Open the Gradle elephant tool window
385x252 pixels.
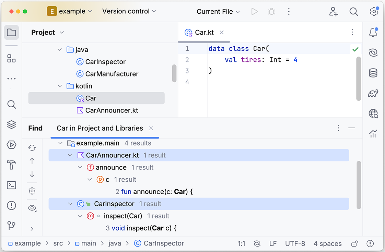373,93
